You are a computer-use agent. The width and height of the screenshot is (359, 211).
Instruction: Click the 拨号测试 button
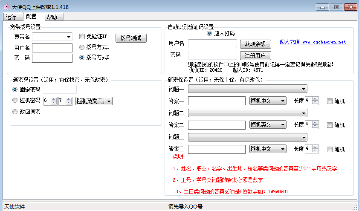(131, 38)
